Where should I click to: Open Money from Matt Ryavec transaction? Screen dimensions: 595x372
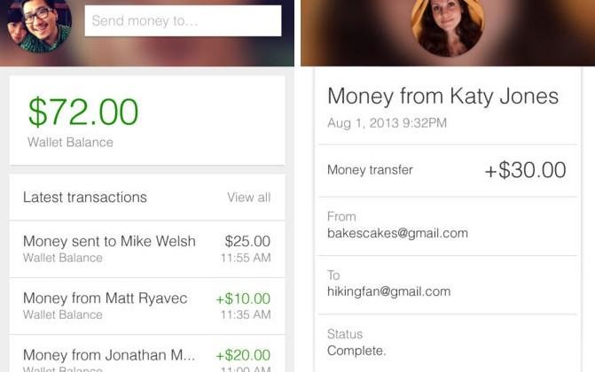(x=147, y=306)
